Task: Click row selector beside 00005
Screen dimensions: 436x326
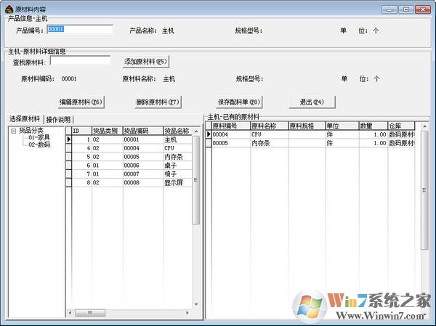Action: point(209,143)
